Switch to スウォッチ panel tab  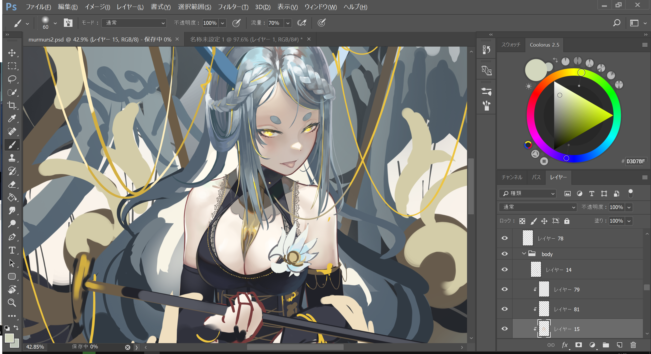pos(511,45)
